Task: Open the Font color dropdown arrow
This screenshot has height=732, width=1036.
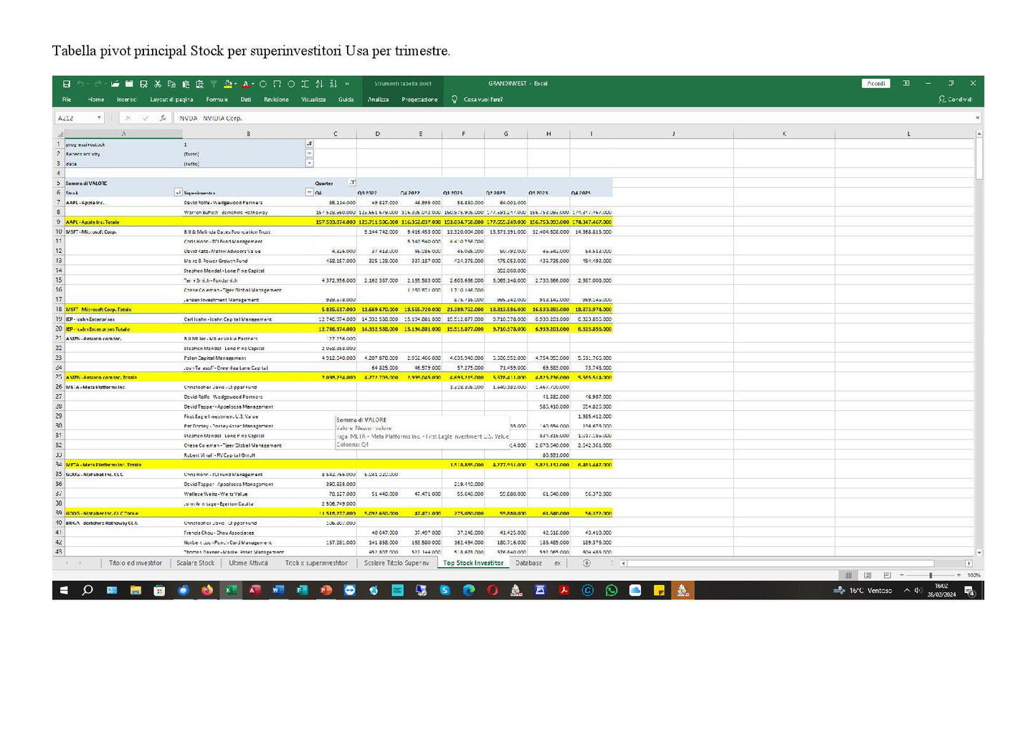Action: [252, 85]
